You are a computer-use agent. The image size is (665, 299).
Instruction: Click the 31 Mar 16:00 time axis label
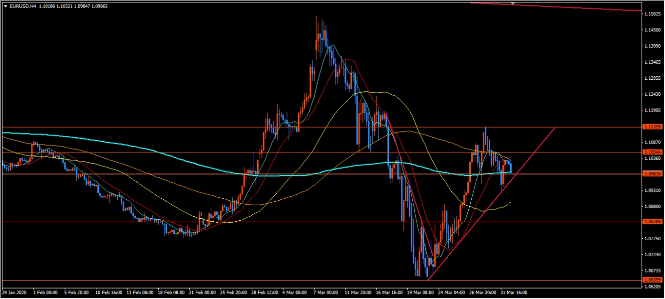(x=514, y=293)
